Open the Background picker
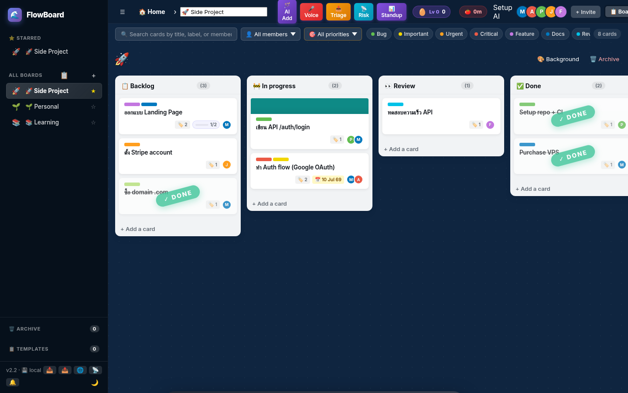Screen dimensions: 628x393 click(558, 59)
